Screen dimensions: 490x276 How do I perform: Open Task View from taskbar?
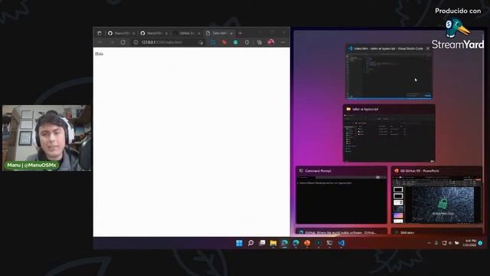coord(262,243)
